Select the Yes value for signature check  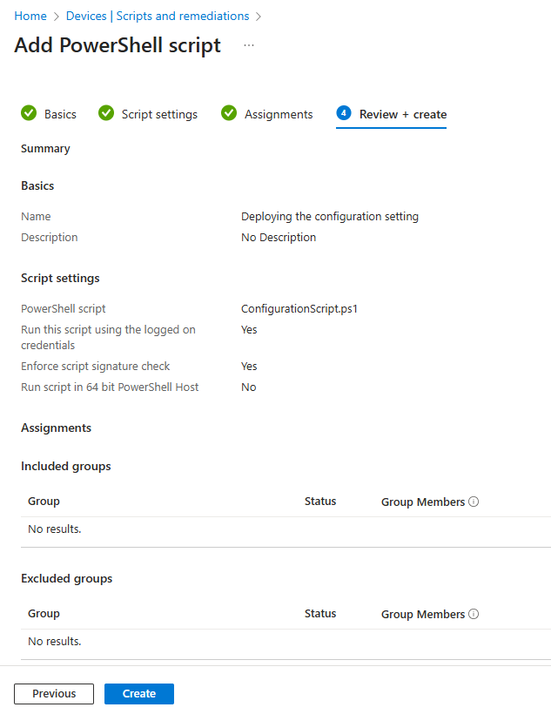249,366
